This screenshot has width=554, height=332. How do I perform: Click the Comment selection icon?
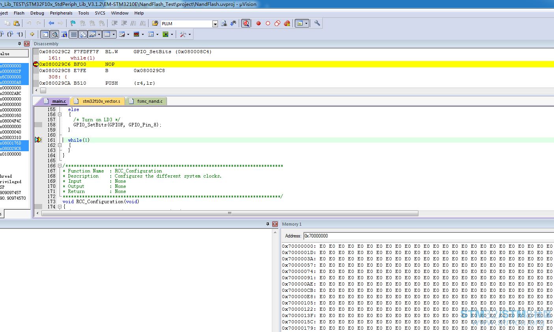133,23
